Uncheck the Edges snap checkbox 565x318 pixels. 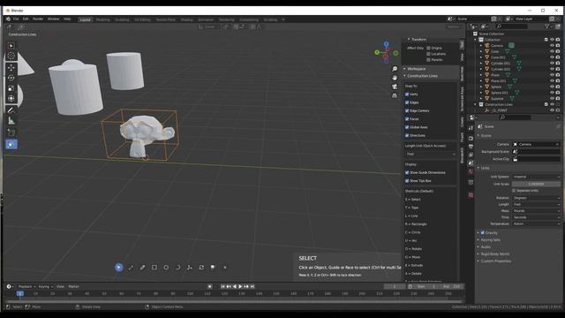point(407,102)
